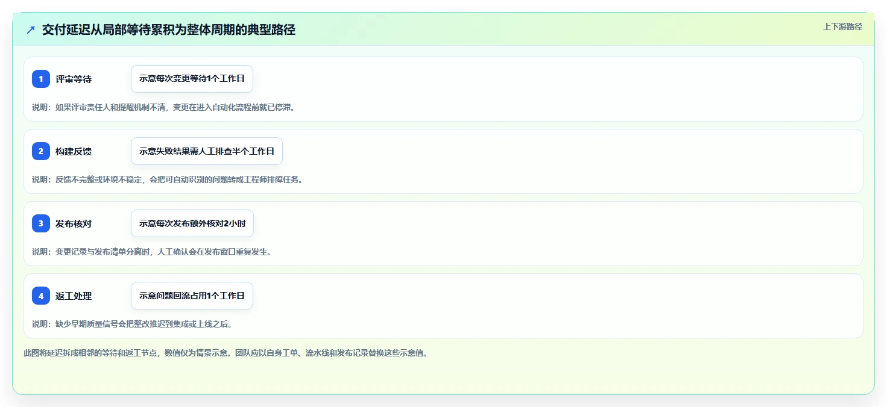Click the 示意问题回流占用1个工作日 chip
This screenshot has width=887, height=407.
pyautogui.click(x=192, y=296)
